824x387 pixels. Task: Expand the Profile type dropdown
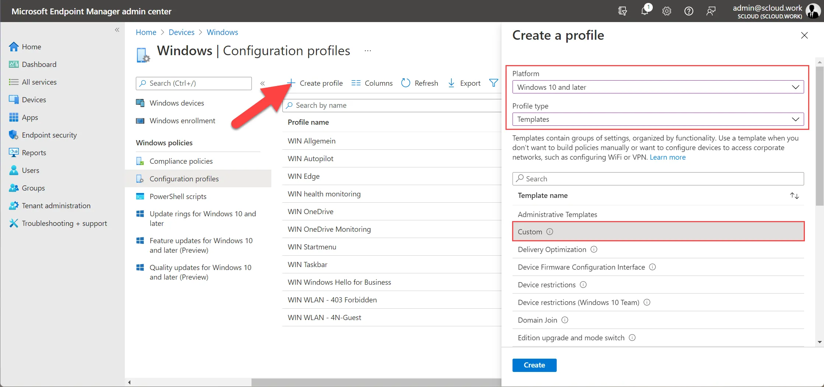tap(658, 119)
